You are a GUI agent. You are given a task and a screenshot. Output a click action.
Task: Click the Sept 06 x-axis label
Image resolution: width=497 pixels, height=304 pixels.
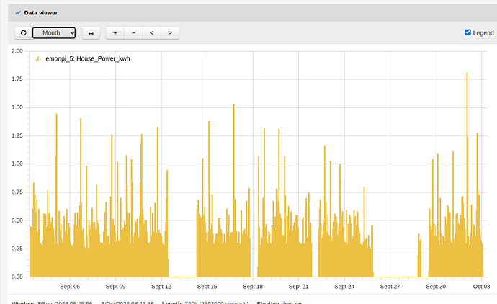pos(70,287)
